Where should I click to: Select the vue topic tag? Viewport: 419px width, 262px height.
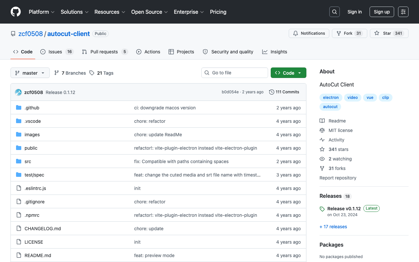pos(370,98)
